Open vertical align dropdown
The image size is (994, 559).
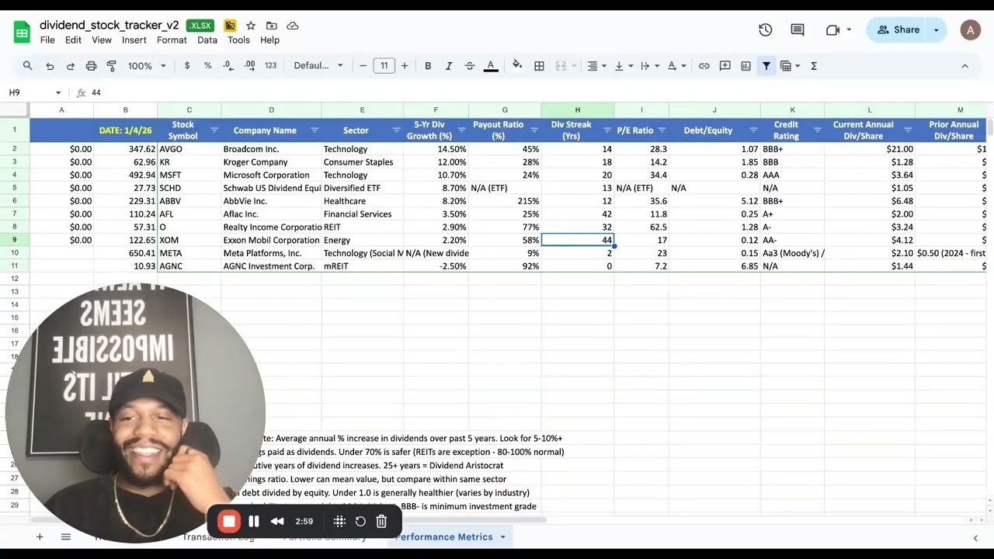pos(623,66)
